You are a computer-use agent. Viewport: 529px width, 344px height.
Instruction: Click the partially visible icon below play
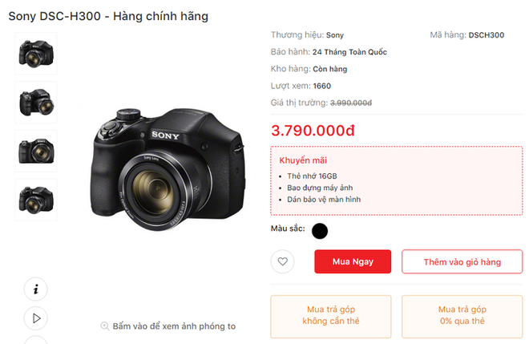pyautogui.click(x=36, y=340)
